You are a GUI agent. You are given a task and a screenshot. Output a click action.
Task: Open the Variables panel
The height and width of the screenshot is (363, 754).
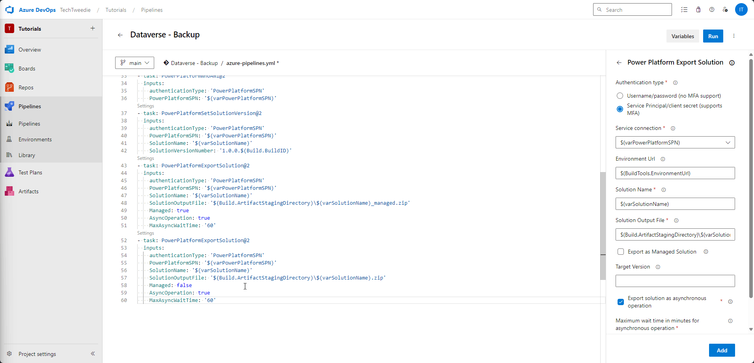pyautogui.click(x=683, y=36)
